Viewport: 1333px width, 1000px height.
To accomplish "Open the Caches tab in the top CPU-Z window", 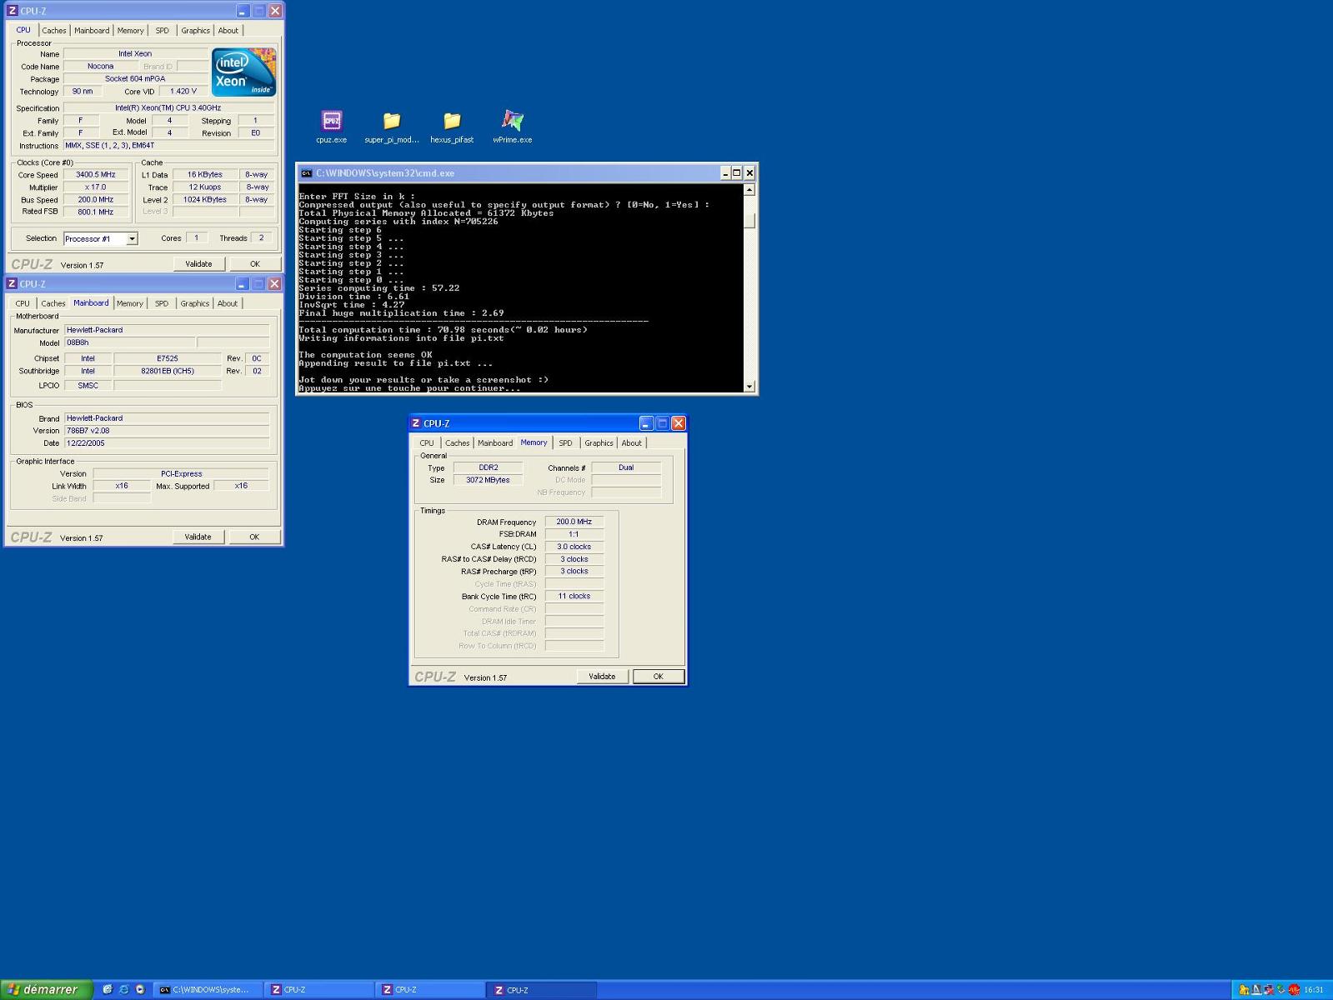I will click(54, 31).
